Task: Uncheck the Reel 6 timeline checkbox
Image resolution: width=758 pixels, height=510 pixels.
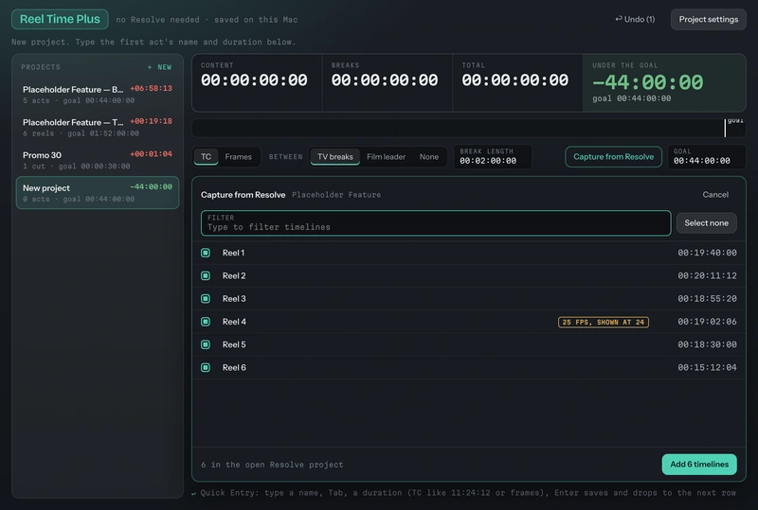Action: point(206,367)
